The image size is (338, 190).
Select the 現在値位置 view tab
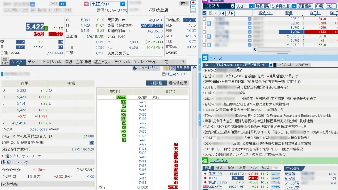178,83
